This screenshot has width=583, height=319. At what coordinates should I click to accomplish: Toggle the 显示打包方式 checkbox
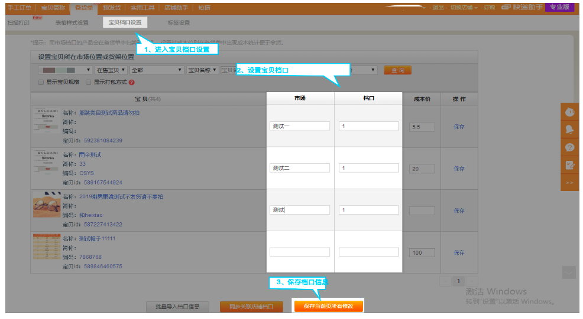coord(89,83)
